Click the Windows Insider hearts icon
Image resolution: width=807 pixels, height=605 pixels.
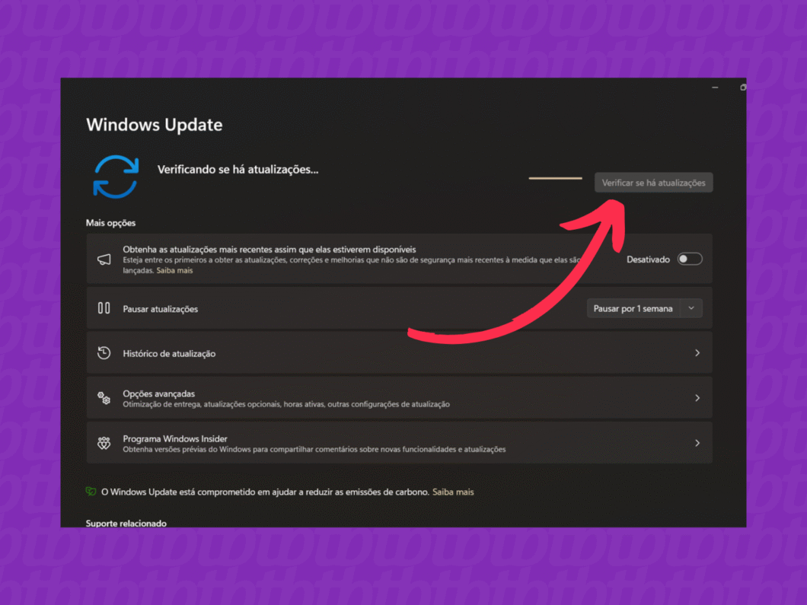point(104,442)
